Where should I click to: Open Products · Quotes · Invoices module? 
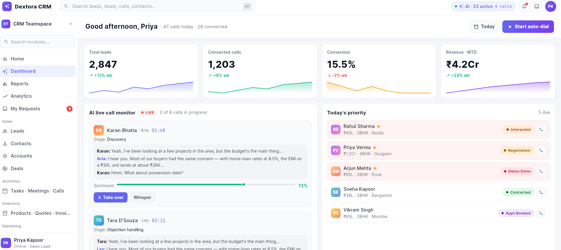click(38, 213)
